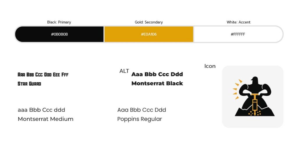Select the "Black: Primary" label
This screenshot has height=149, width=298.
point(59,22)
